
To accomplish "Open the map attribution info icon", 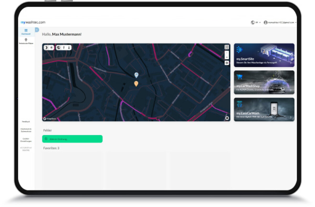I will [227, 118].
